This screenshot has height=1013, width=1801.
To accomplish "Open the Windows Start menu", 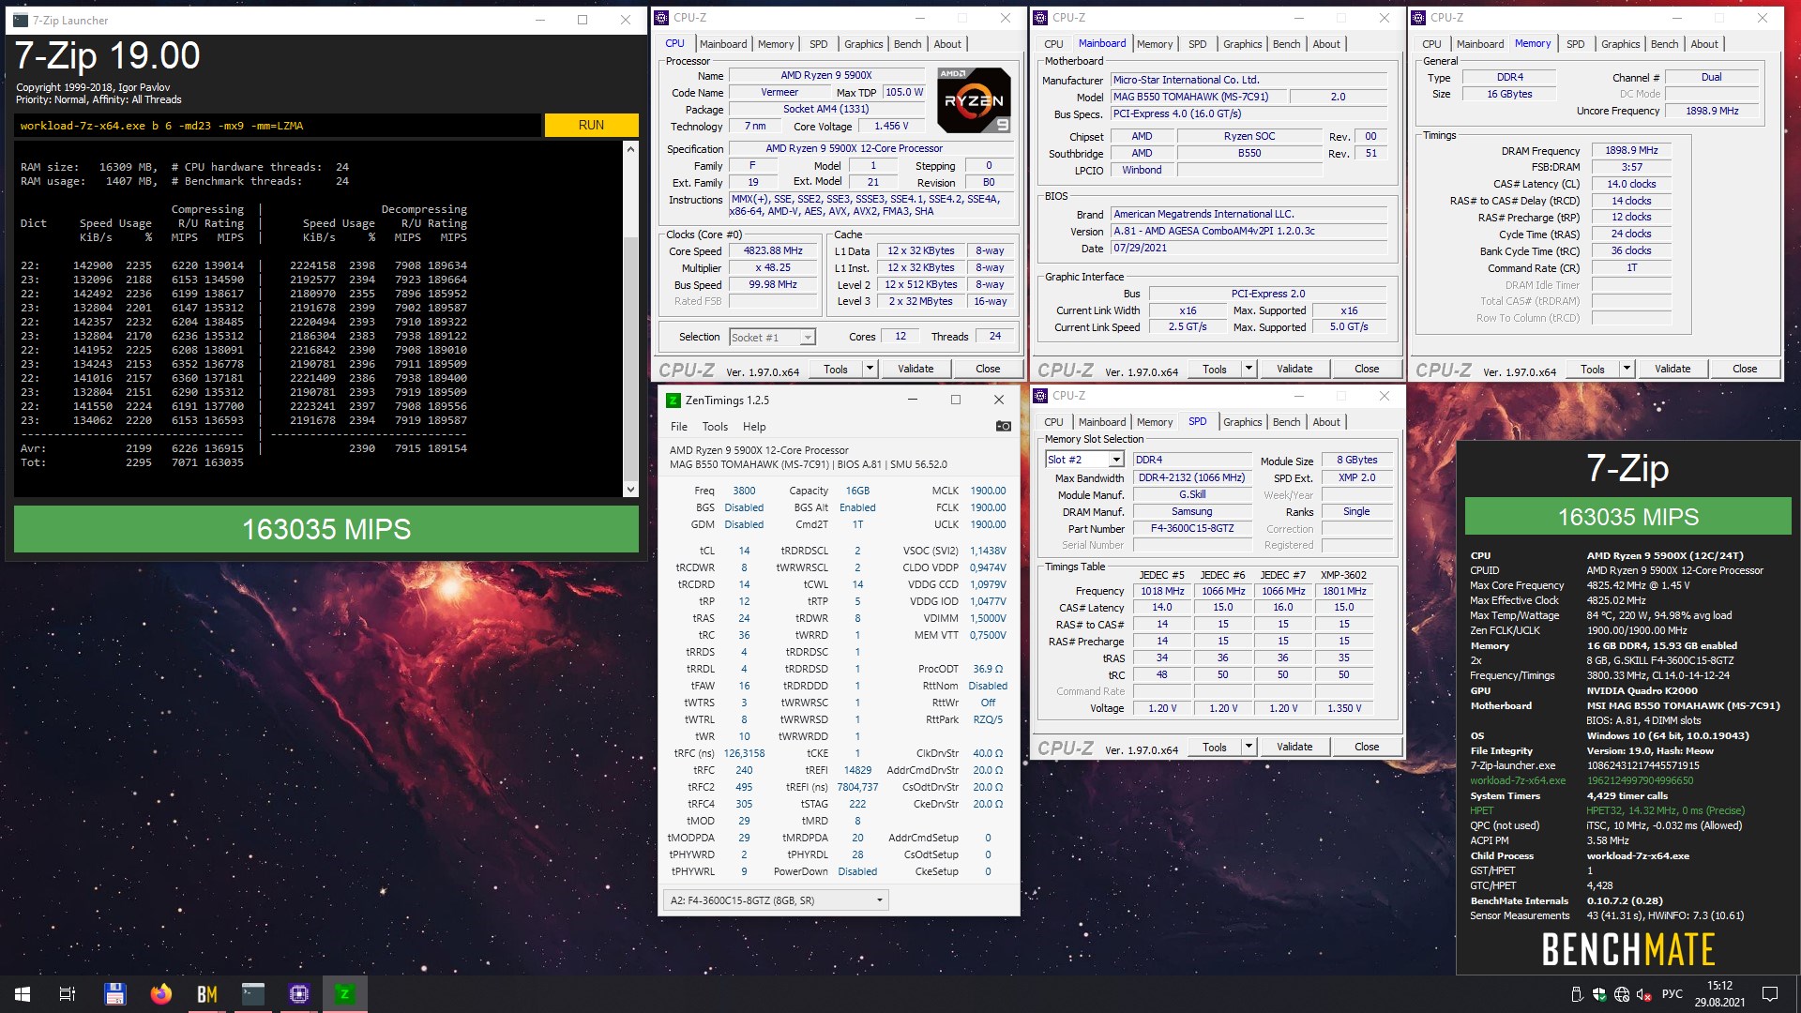I will tap(23, 994).
